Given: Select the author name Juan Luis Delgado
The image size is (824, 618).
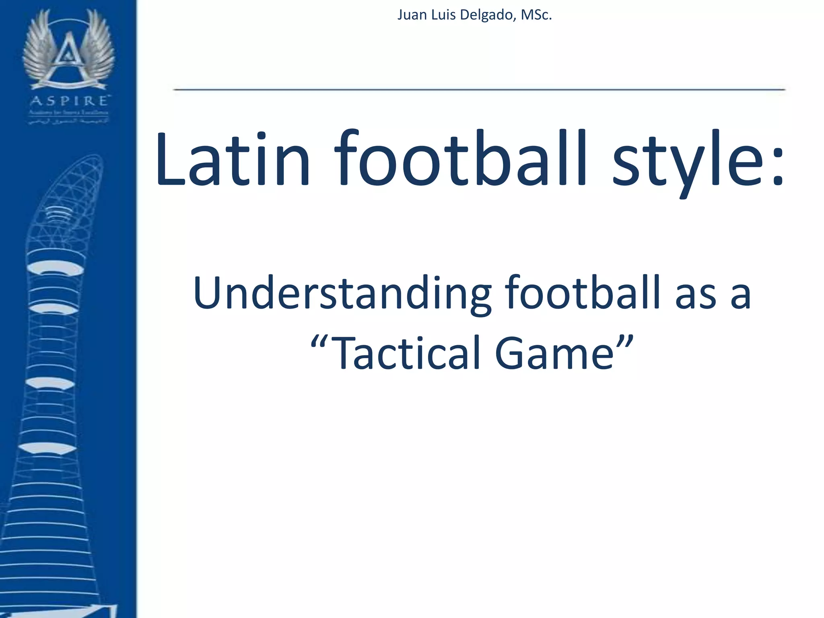Looking at the screenshot, I should click(455, 15).
